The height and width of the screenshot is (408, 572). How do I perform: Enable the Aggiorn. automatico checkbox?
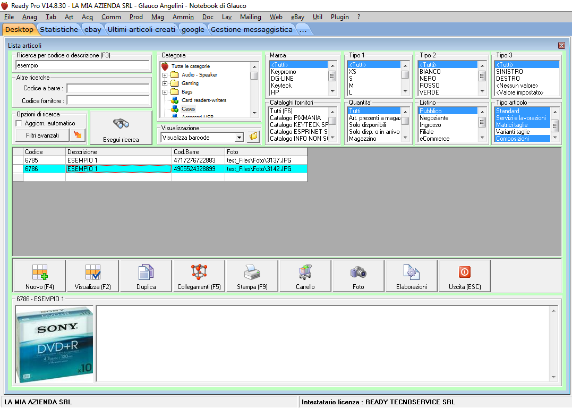pyautogui.click(x=19, y=123)
